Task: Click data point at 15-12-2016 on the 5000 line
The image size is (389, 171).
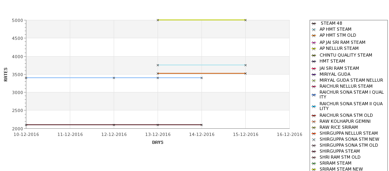Action: click(x=246, y=20)
